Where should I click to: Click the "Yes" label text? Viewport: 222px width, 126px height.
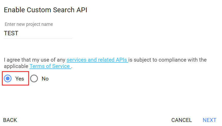pyautogui.click(x=20, y=79)
